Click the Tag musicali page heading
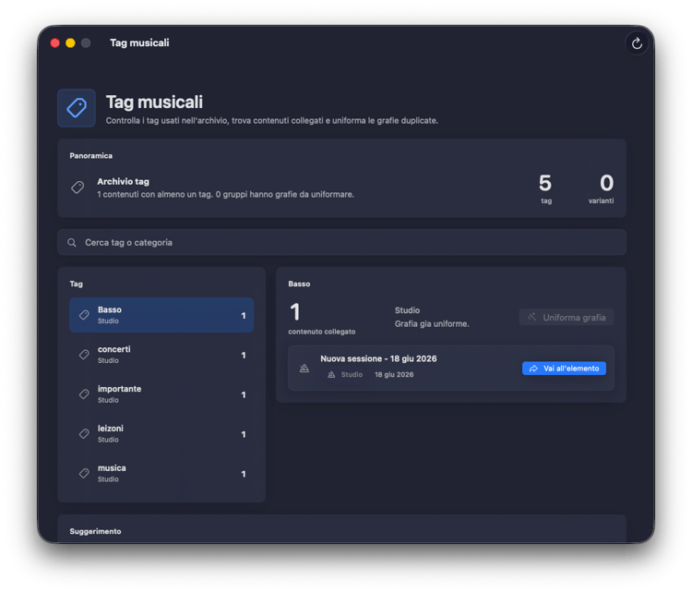Viewport: 692px width, 593px height. point(154,103)
